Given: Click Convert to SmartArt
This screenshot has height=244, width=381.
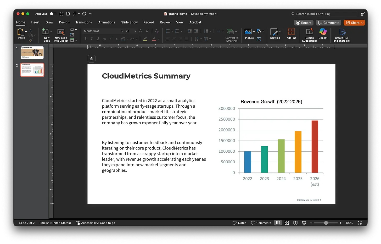Looking at the screenshot, I should [231, 35].
